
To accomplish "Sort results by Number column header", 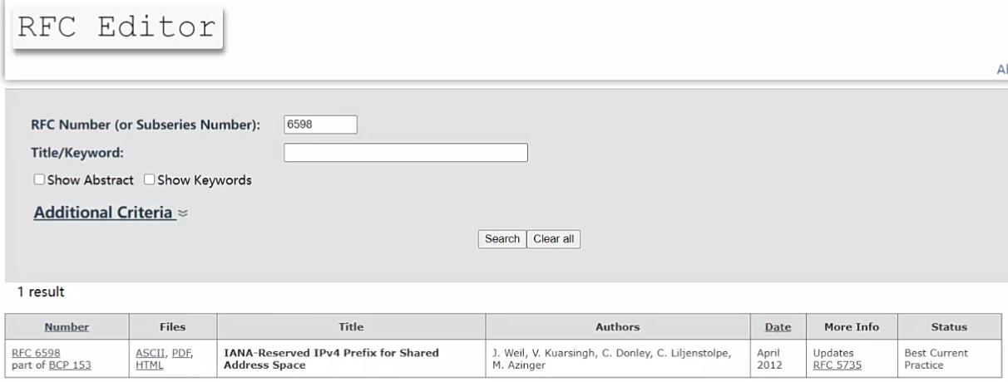I will pos(67,327).
